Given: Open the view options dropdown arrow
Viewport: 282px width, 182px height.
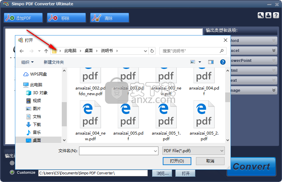Looking at the screenshot, I should click(200, 62).
